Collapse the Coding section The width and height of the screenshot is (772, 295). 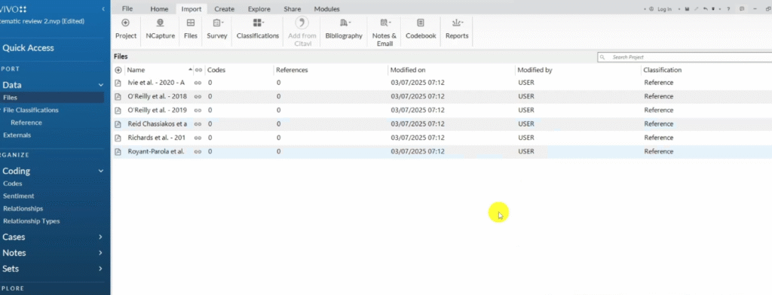[x=100, y=171]
